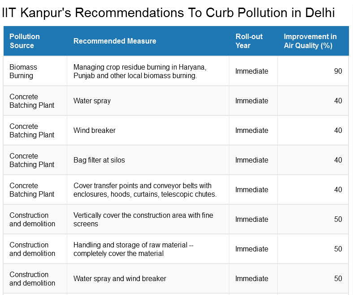Sort by the Recommended Measure column header
The image size is (353, 295).
(148, 41)
